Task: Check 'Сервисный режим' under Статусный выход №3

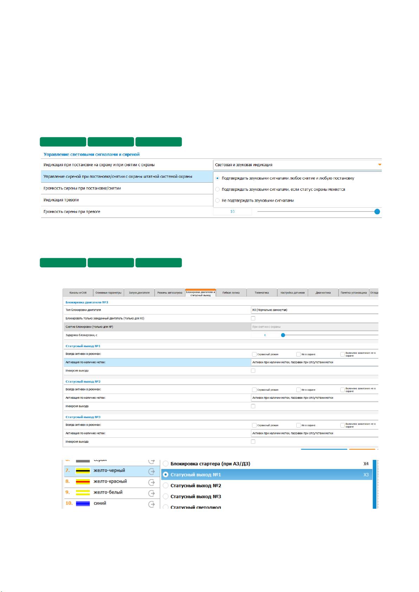Action: tap(254, 425)
